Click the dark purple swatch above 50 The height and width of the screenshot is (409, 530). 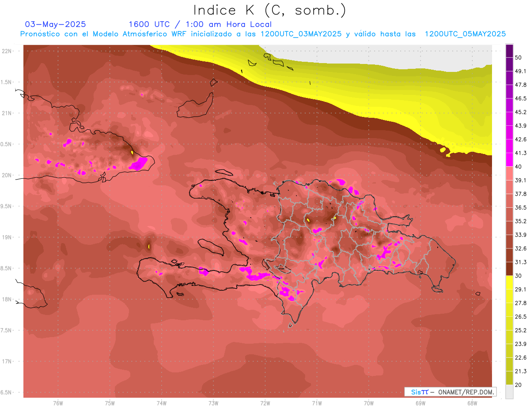tap(509, 51)
